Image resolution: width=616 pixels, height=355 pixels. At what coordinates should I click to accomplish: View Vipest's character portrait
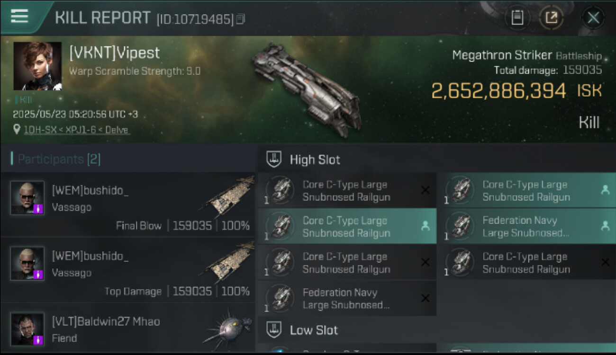pos(37,66)
